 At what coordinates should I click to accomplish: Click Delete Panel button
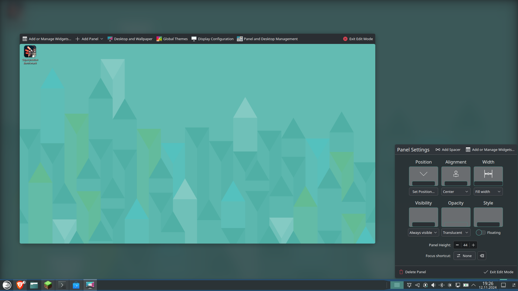413,272
